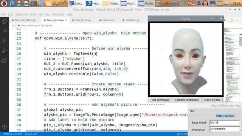This screenshot has width=242, height=136.
Task: Open the File menu in Code OSS
Action: click(x=3, y=14)
